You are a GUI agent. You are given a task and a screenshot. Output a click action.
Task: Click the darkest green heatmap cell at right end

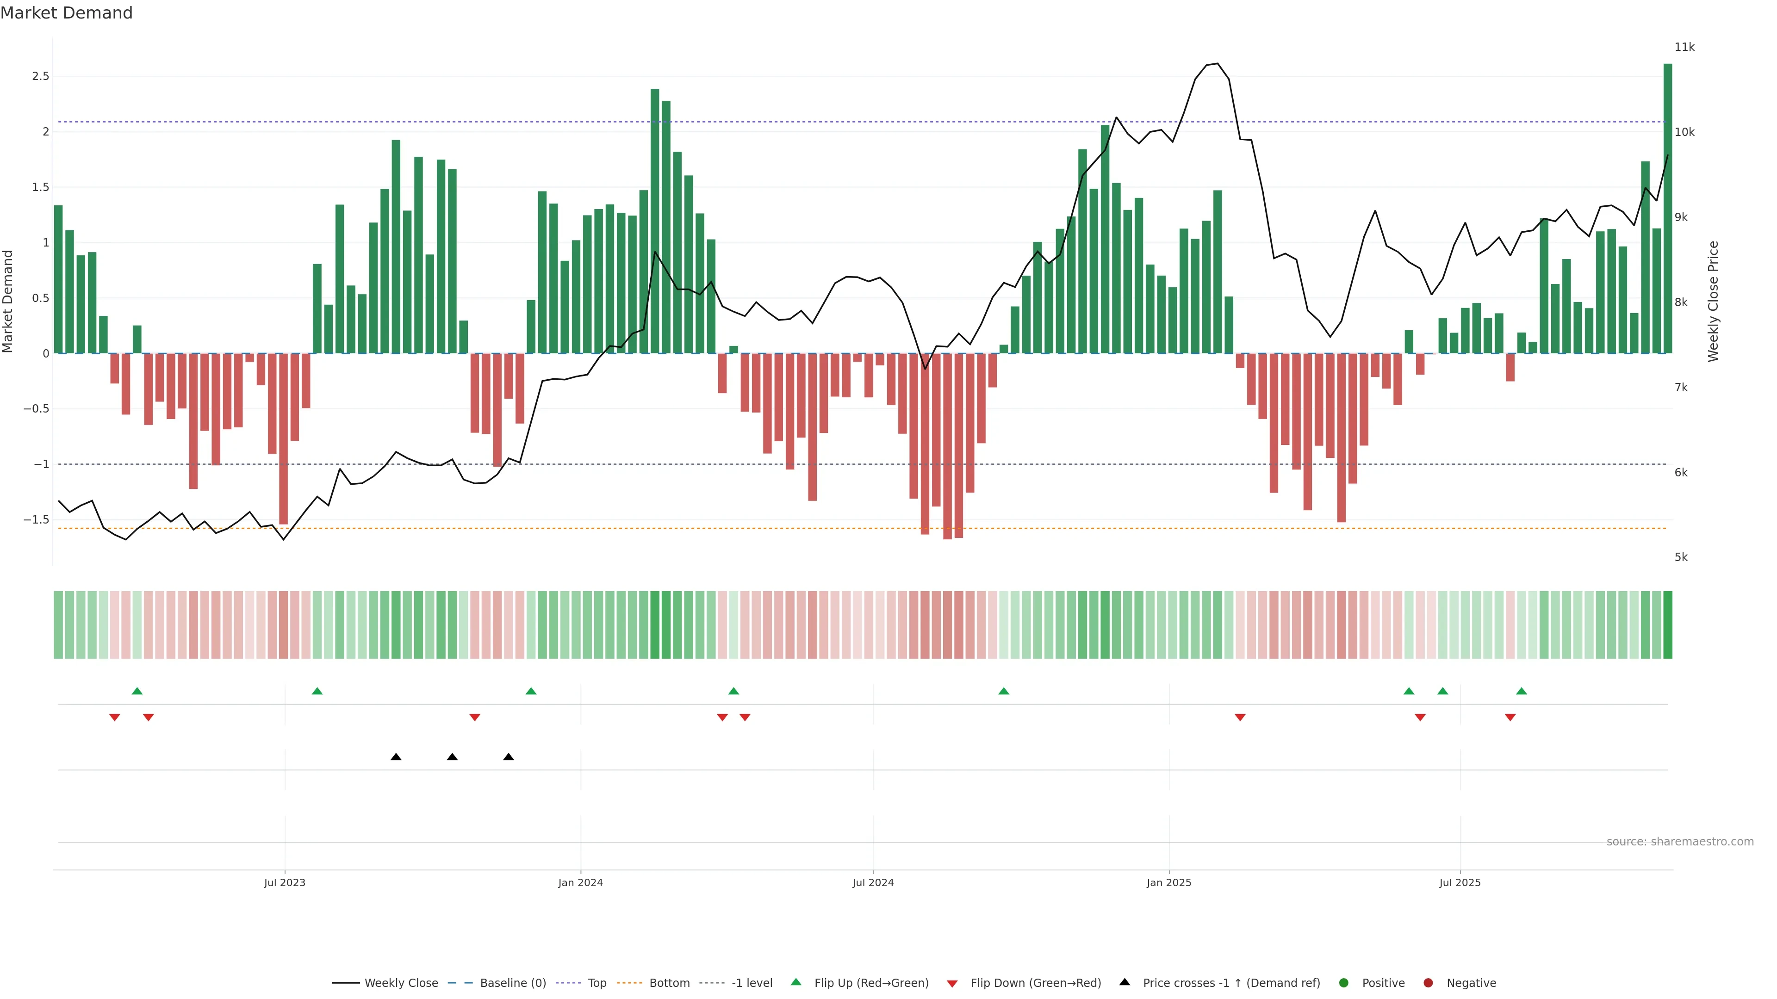[1667, 625]
